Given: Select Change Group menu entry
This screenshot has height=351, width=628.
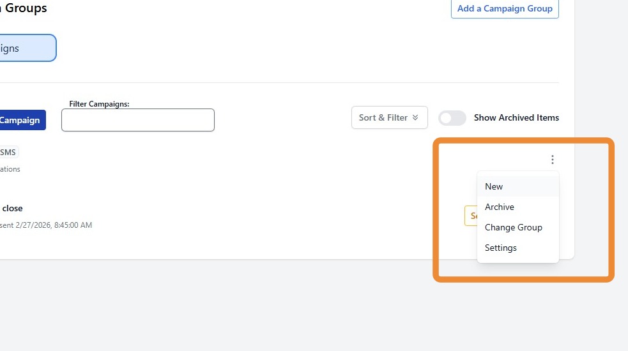Looking at the screenshot, I should coord(514,227).
